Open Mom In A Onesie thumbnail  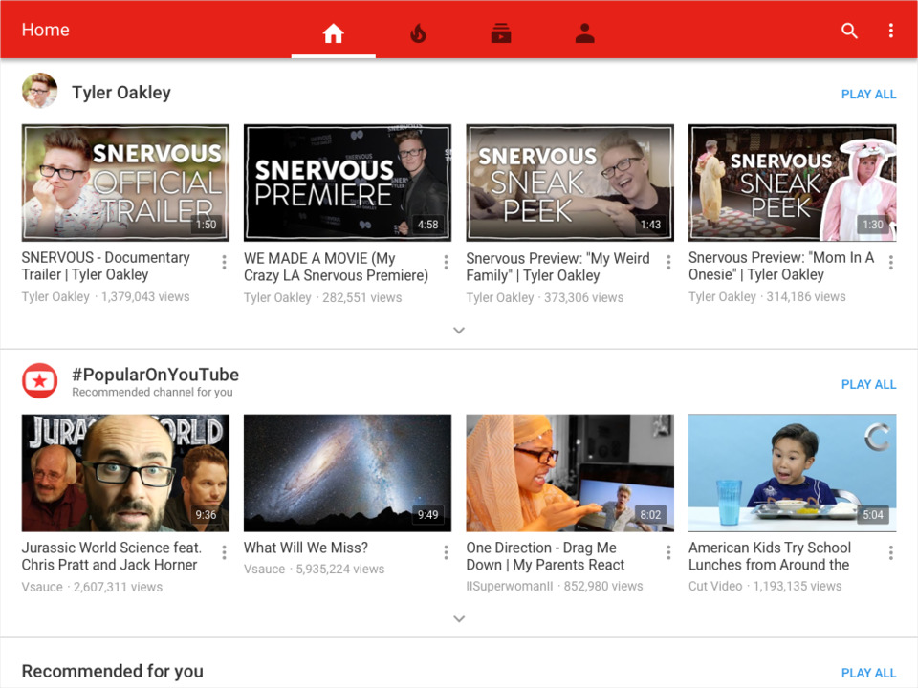[x=792, y=183]
